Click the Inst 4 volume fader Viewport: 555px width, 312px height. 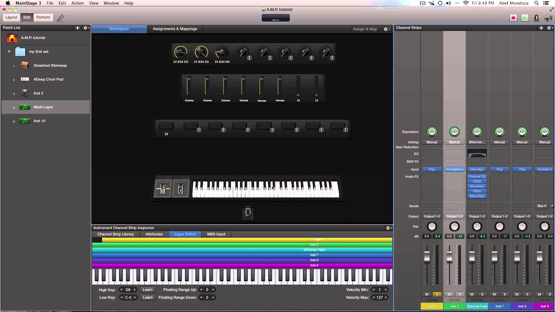[x=427, y=257]
